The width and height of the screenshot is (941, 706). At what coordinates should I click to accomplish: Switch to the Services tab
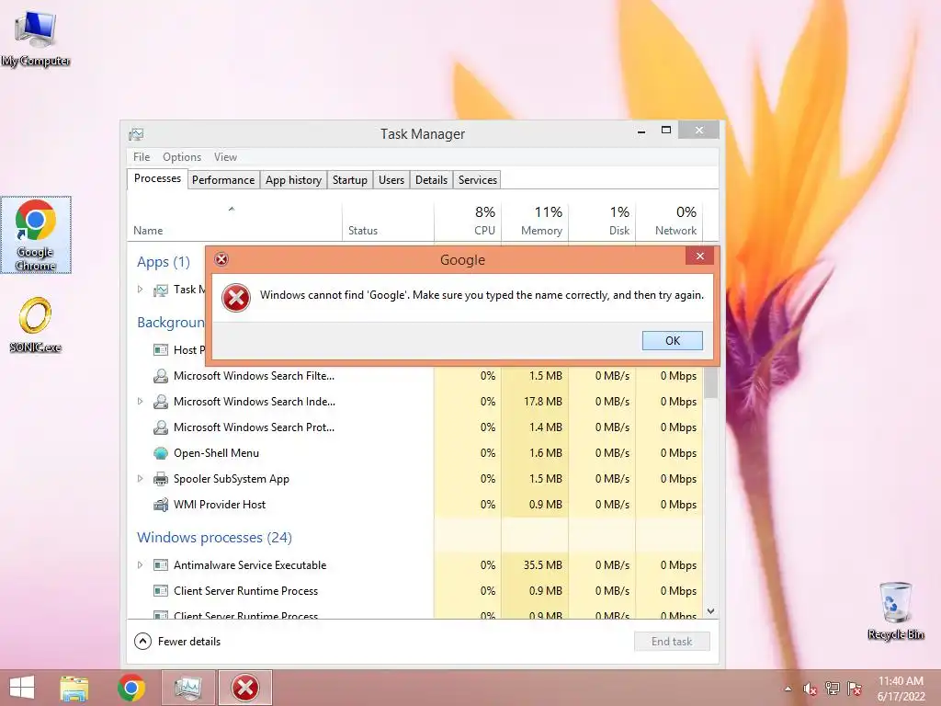click(478, 180)
